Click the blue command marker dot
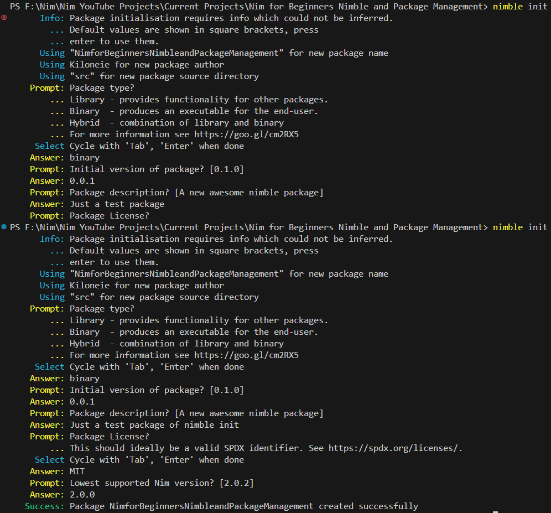551x513 pixels. pyautogui.click(x=4, y=227)
